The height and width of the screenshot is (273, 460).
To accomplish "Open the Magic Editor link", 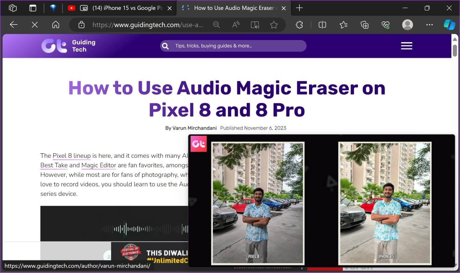I will click(99, 165).
